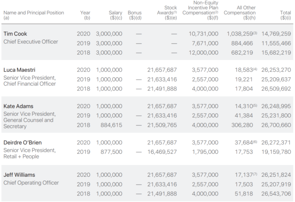Click Deirdre O'Brien's 2020 incentive "3,577,000"
Viewport: 295px width, 202px height.
click(205, 143)
